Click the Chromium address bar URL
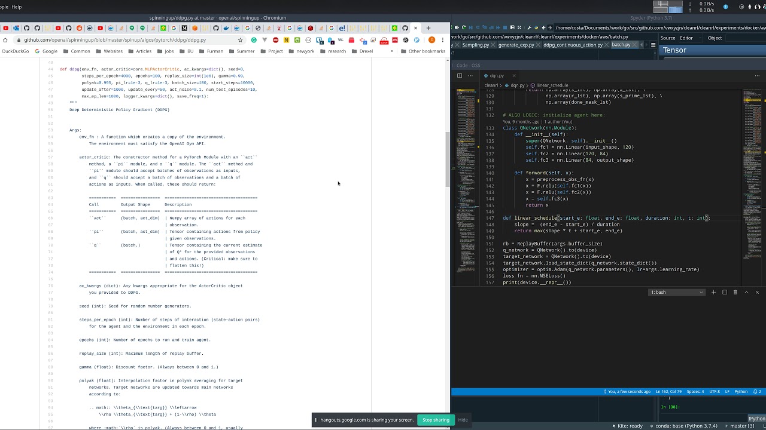Viewport: 766px width, 430px height. pos(115,40)
